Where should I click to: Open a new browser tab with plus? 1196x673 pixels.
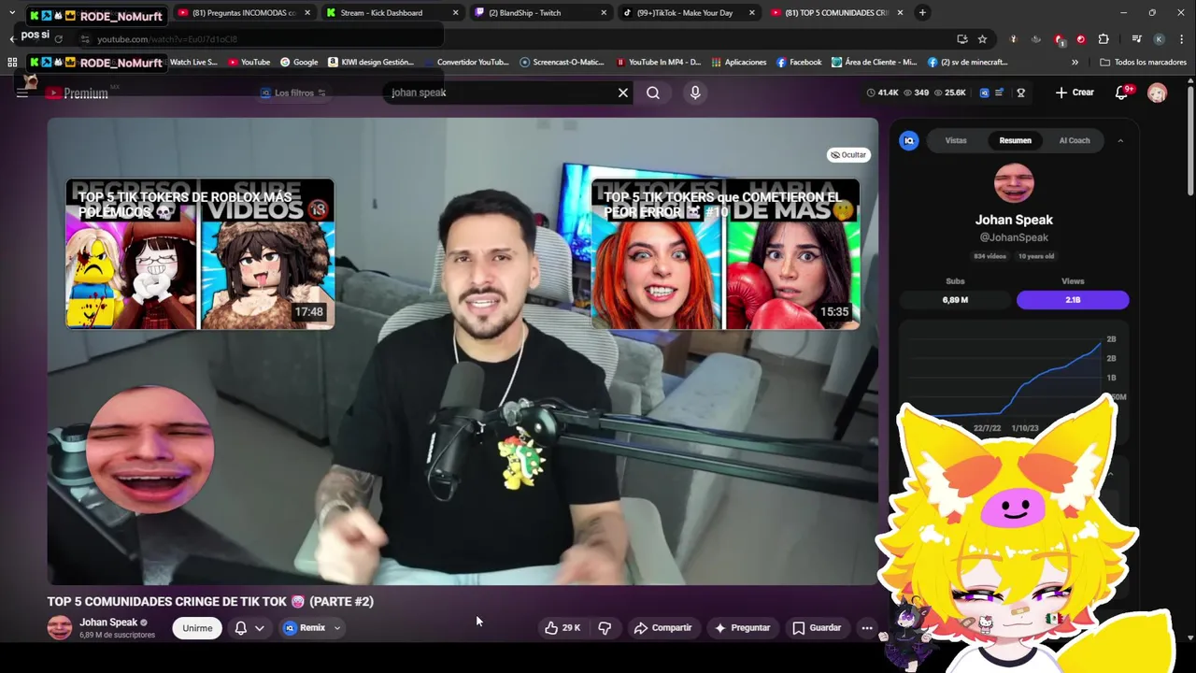click(922, 13)
